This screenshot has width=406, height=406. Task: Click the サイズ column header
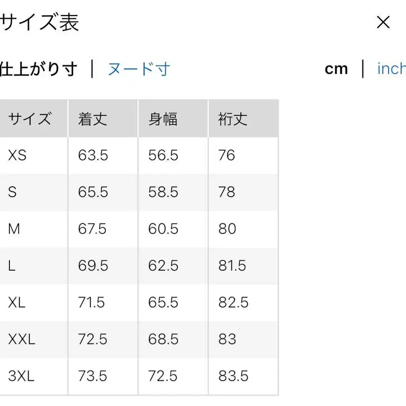click(x=30, y=118)
